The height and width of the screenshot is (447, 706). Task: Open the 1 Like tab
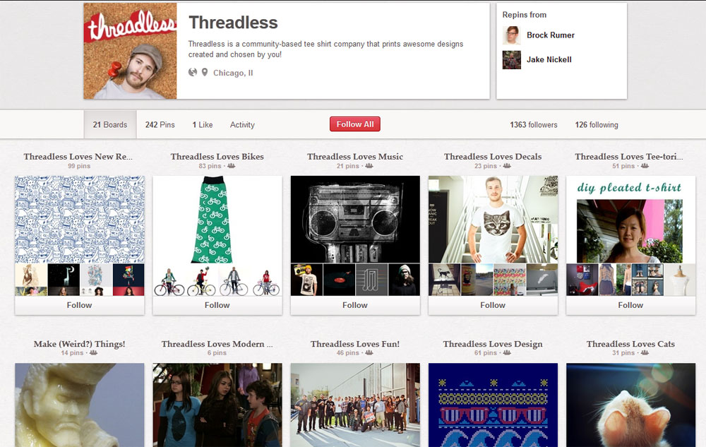coord(203,125)
